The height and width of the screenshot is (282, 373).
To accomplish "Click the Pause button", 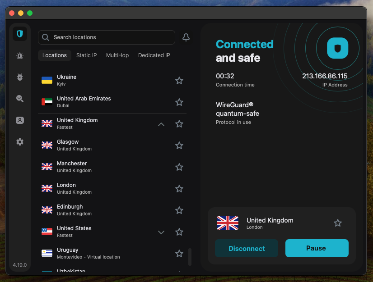I will [x=317, y=248].
